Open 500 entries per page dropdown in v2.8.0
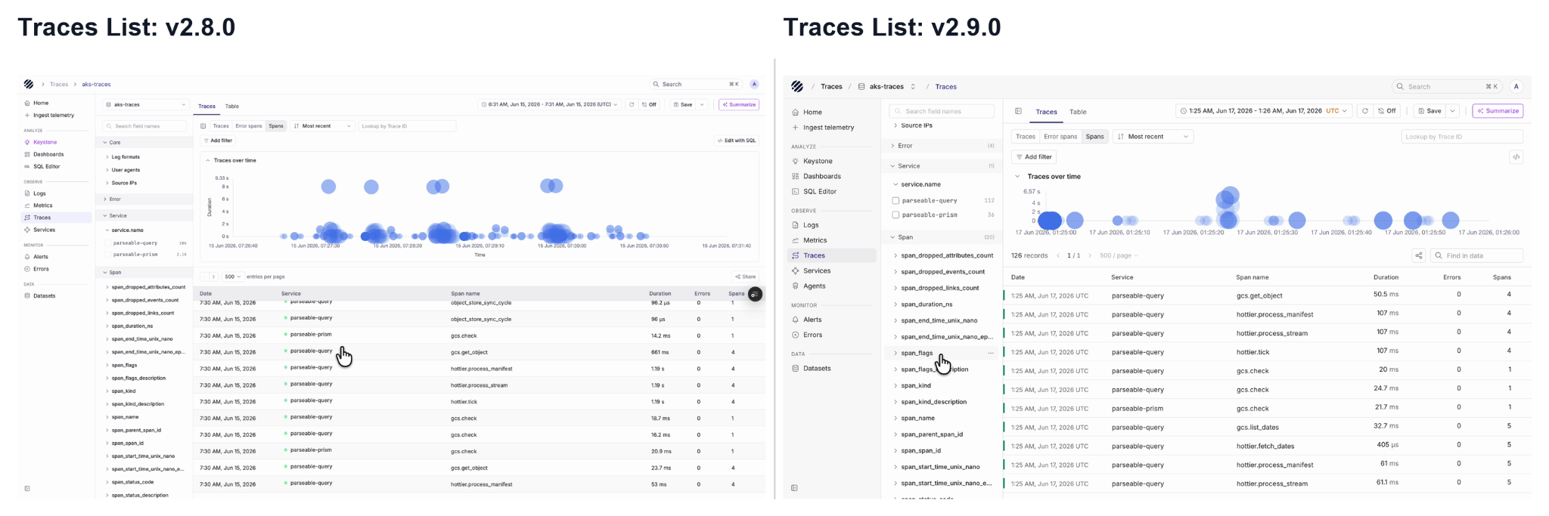 [x=232, y=277]
